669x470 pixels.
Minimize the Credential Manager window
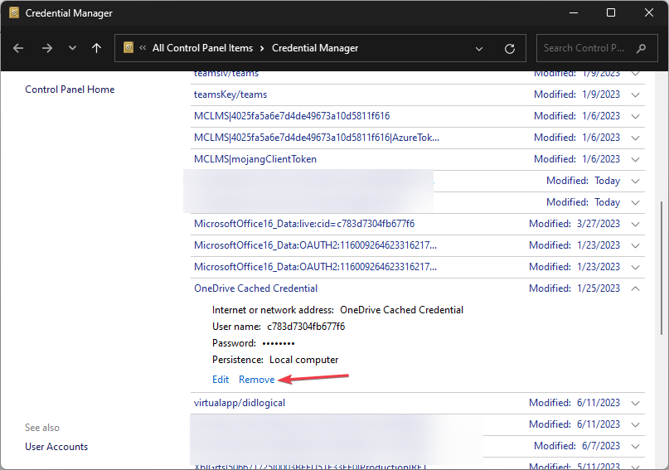point(574,12)
